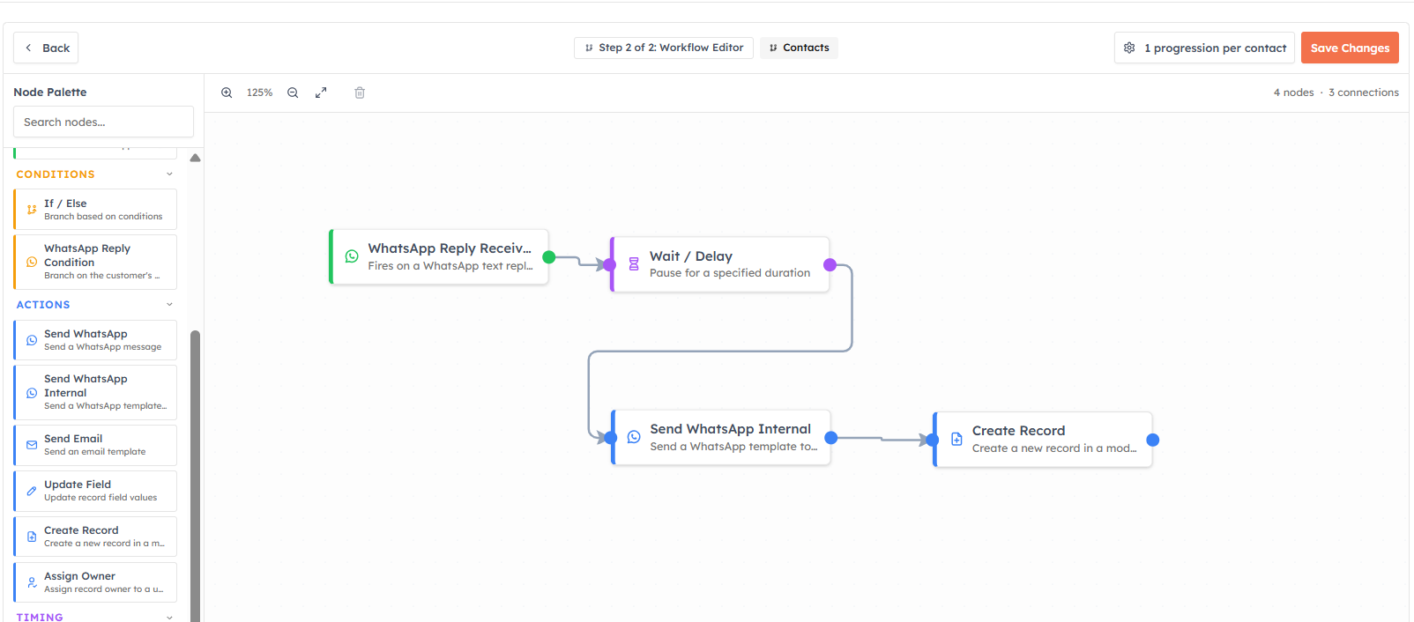Click 'Send a WhatsApp message' description

[x=103, y=347]
